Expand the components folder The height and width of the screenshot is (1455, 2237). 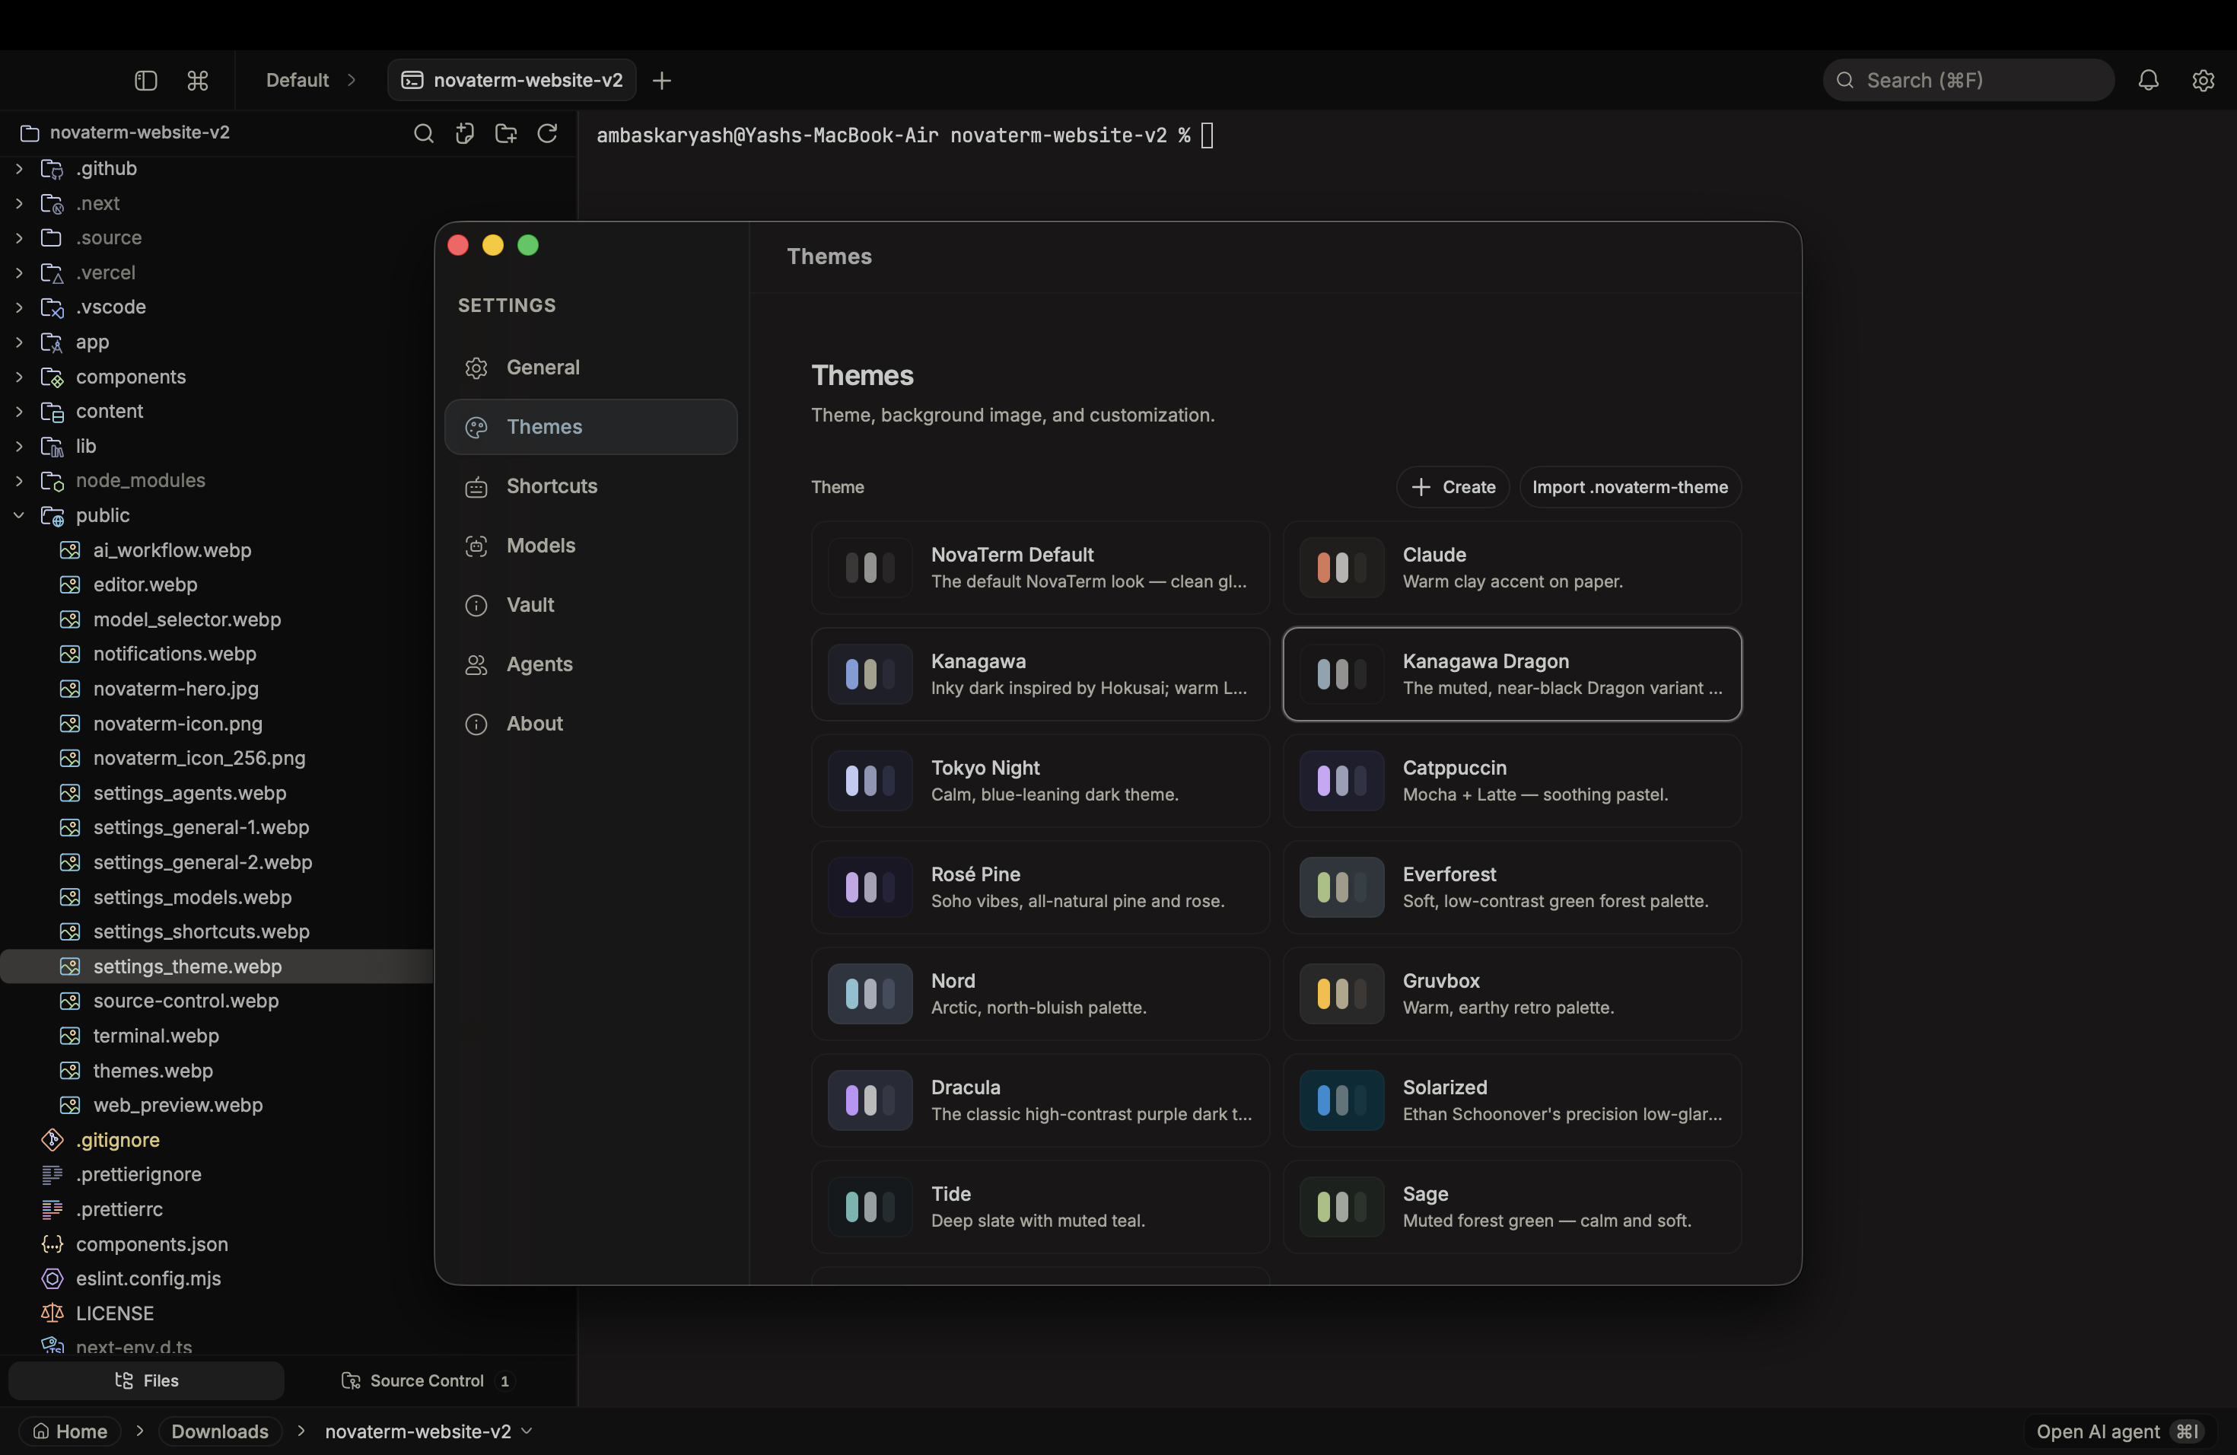click(x=19, y=377)
